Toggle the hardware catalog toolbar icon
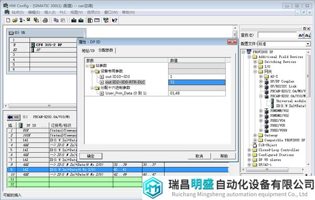315x200 pixels. 90,20
